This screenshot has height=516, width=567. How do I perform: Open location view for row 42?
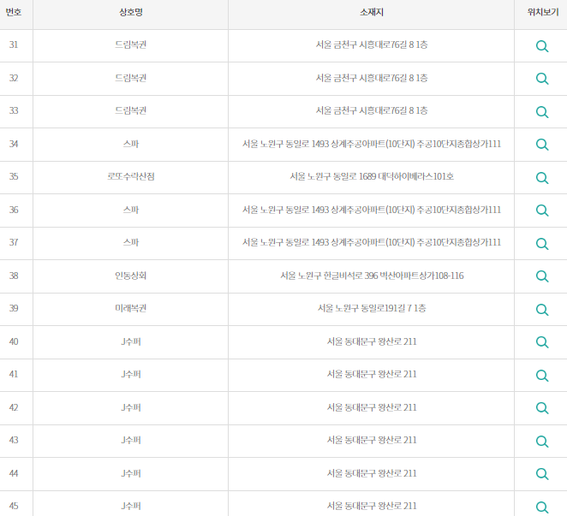coord(541,408)
